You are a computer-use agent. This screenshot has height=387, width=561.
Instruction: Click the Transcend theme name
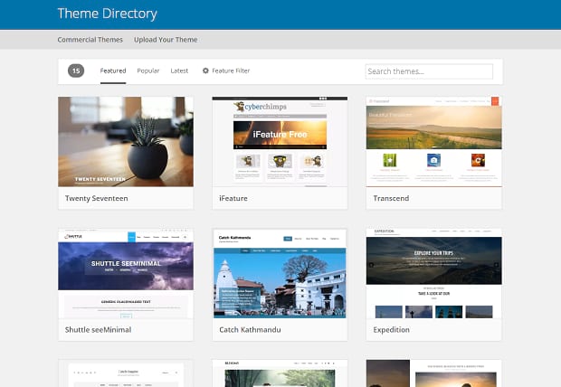pos(391,199)
